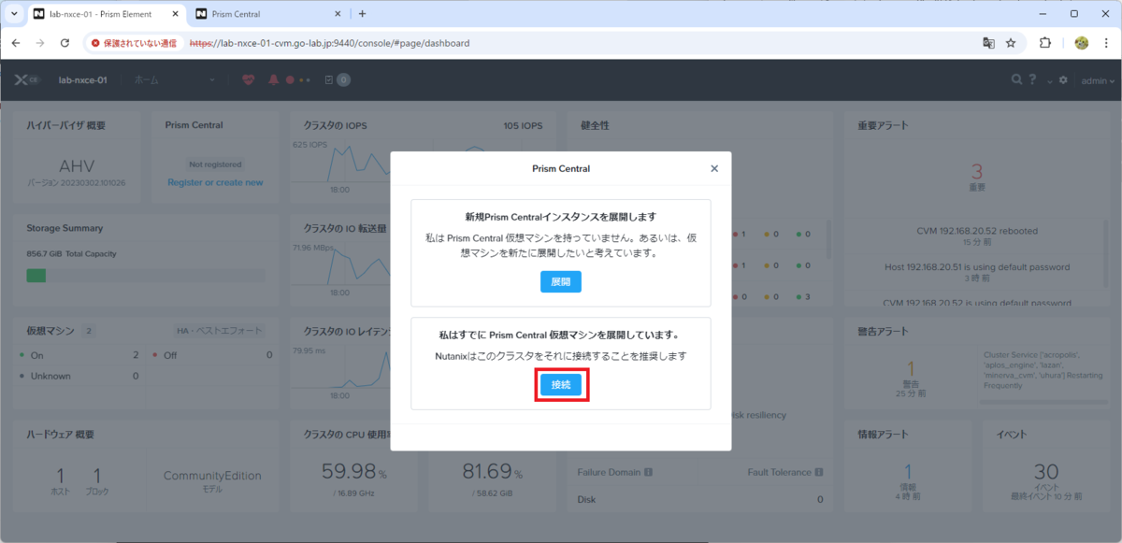The image size is (1122, 543).
Task: Open the ホーム view dropdown
Action: (x=175, y=80)
